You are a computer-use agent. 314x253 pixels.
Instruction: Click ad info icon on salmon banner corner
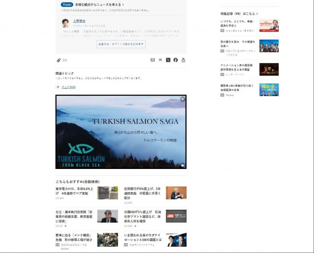click(x=182, y=165)
